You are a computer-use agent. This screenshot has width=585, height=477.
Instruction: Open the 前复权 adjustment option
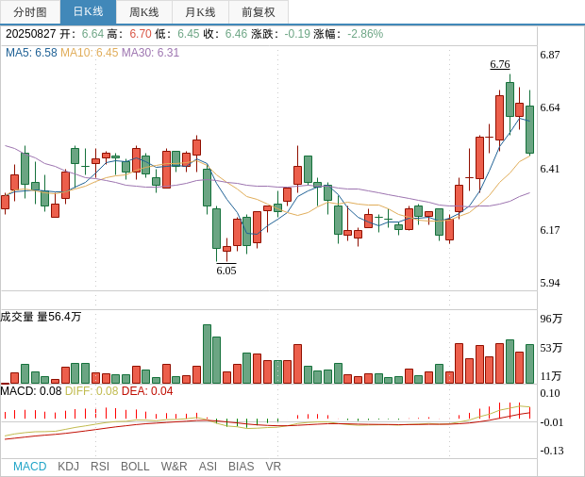(x=259, y=12)
